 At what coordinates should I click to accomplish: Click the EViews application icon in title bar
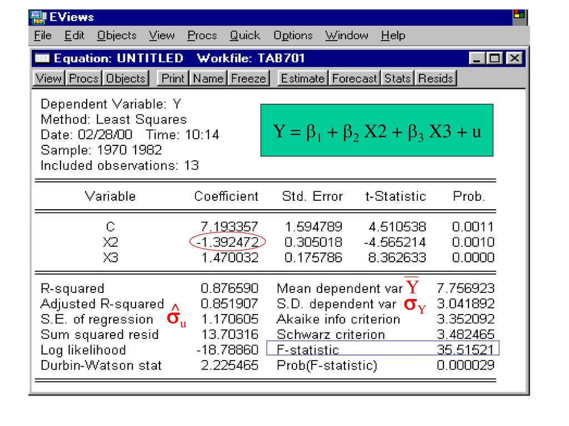click(x=38, y=17)
